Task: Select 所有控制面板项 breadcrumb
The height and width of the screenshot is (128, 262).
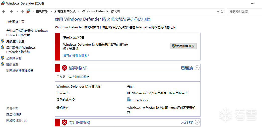Action: pyautogui.click(x=65, y=11)
